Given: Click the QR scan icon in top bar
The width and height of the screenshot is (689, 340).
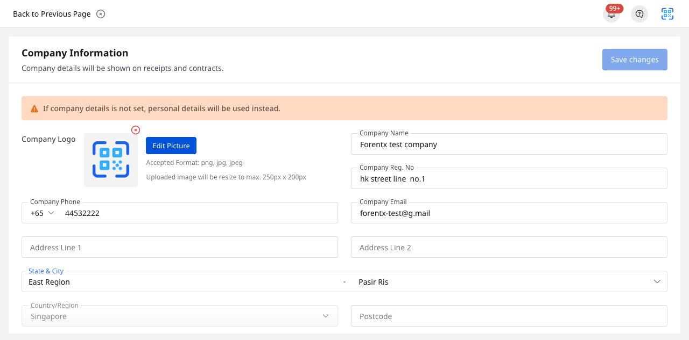Looking at the screenshot, I should click(x=667, y=14).
